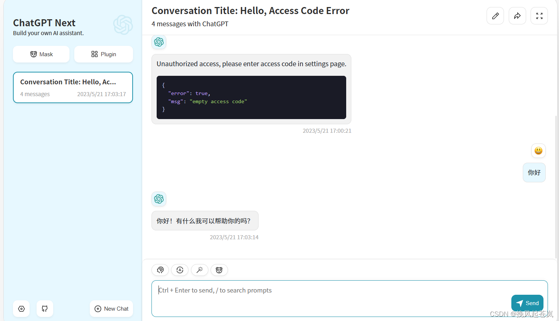Click the unauthorized access message text
Image resolution: width=559 pixels, height=321 pixels.
click(251, 64)
